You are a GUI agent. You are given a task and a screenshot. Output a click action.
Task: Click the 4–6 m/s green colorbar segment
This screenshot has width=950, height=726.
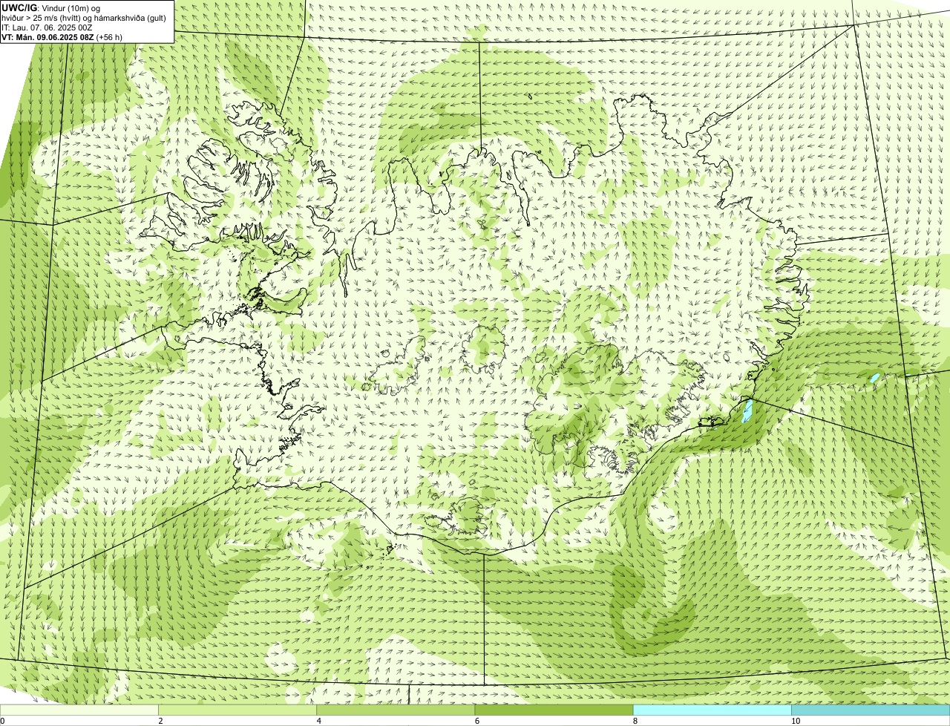point(396,710)
